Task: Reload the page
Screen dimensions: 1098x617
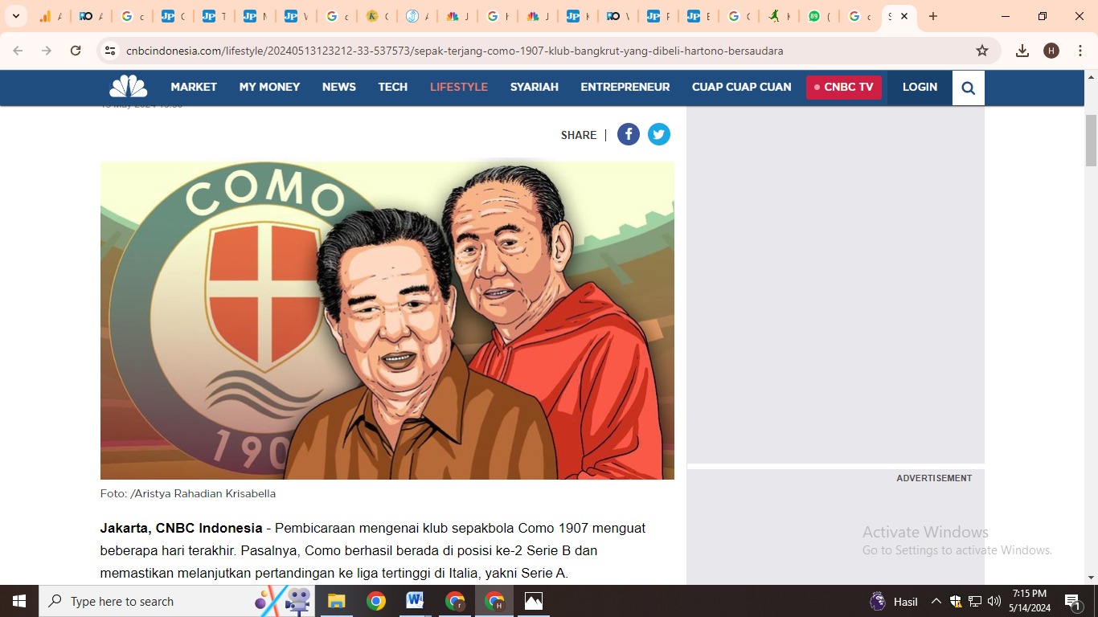Action: pos(76,51)
